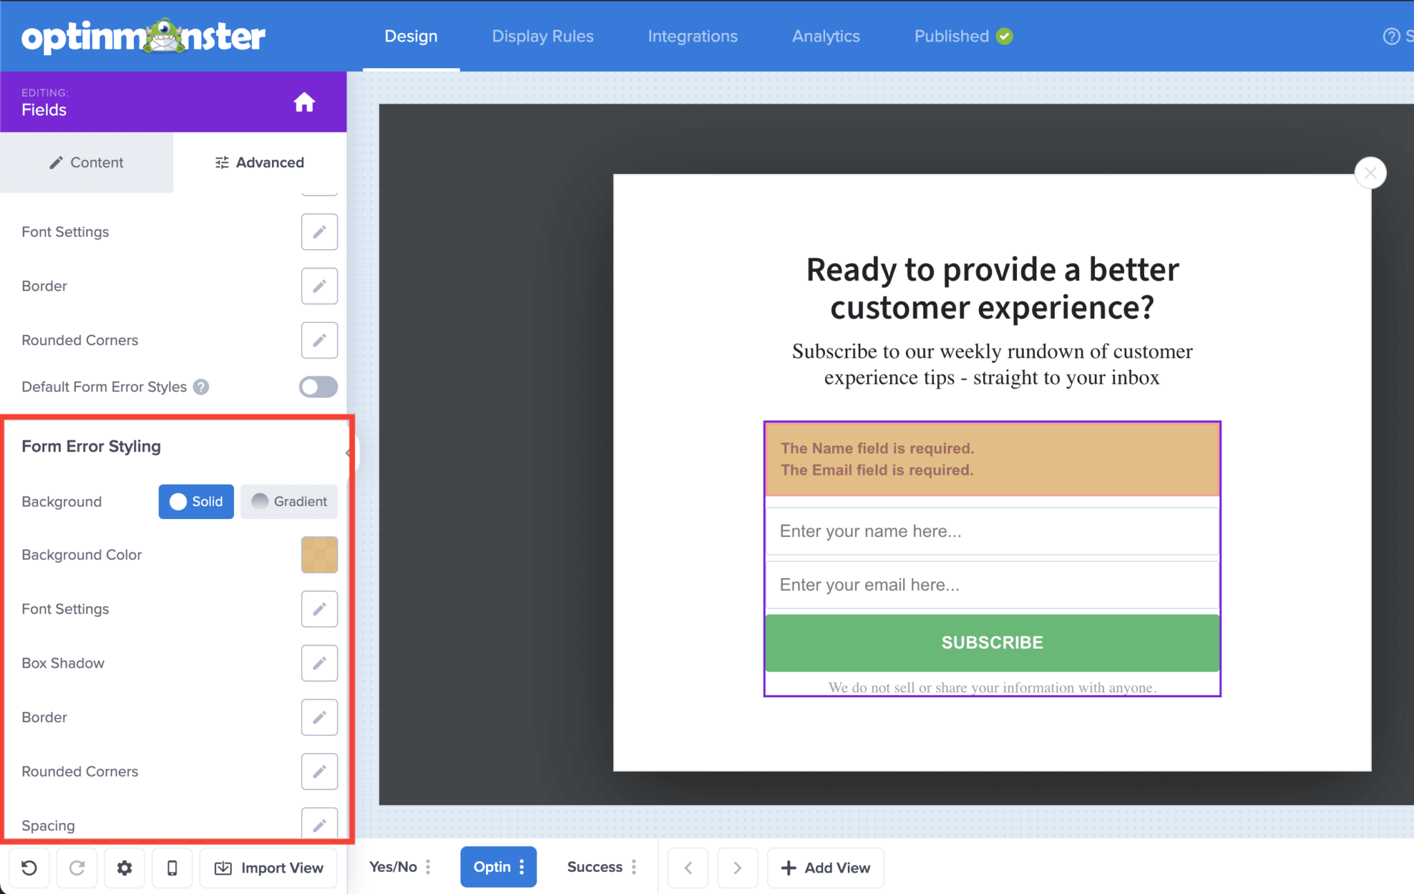Click the Import View button
The height and width of the screenshot is (894, 1414).
[268, 868]
